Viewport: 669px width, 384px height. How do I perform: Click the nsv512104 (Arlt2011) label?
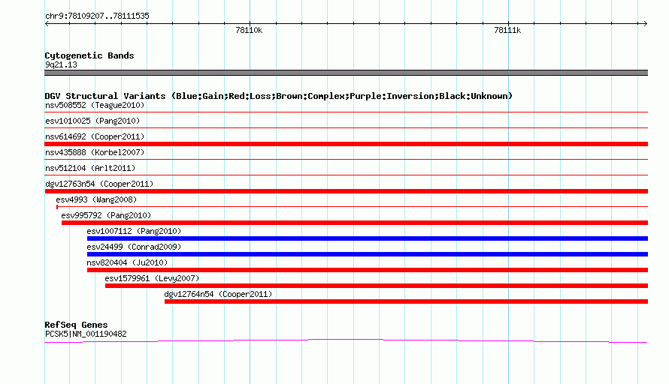point(90,168)
